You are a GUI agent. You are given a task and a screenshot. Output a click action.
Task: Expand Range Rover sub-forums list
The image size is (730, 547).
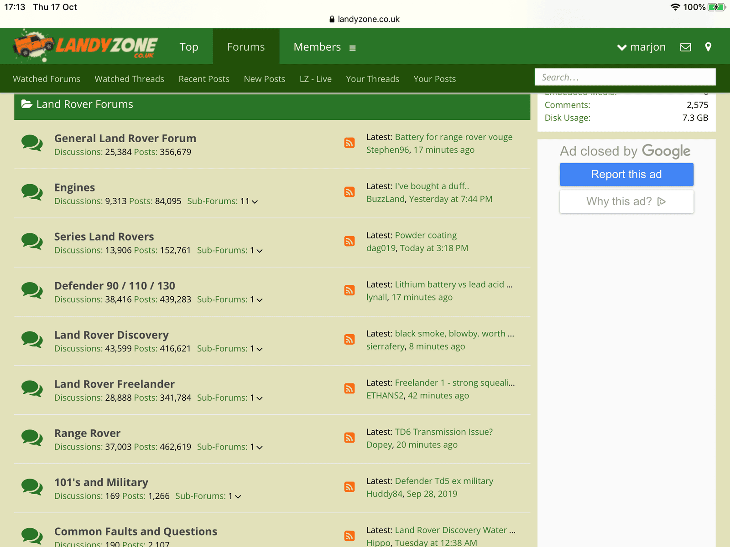click(260, 447)
